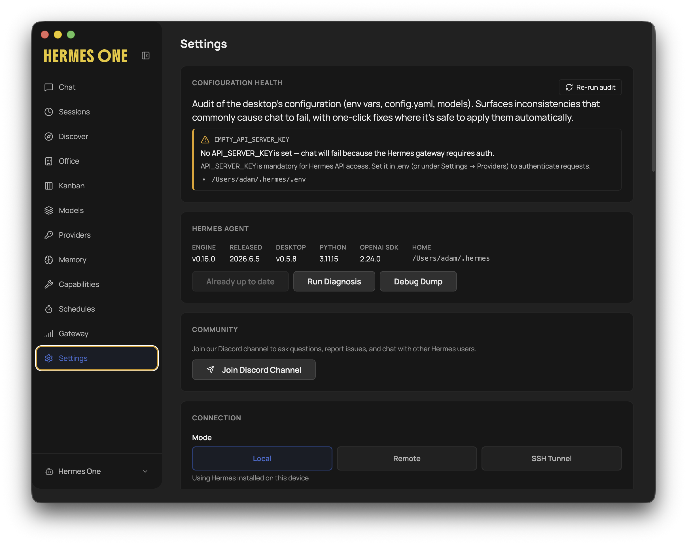The width and height of the screenshot is (687, 545).
Task: Click the Discover compass icon
Action: point(49,136)
